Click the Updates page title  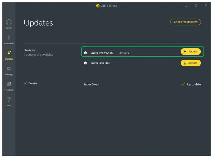pos(38,23)
